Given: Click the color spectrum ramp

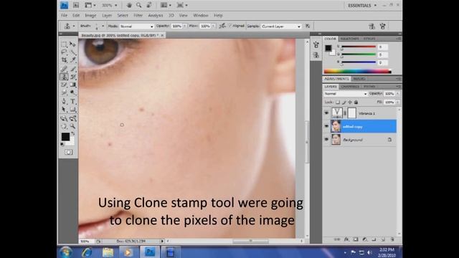Looking at the screenshot, I should coord(357,72).
